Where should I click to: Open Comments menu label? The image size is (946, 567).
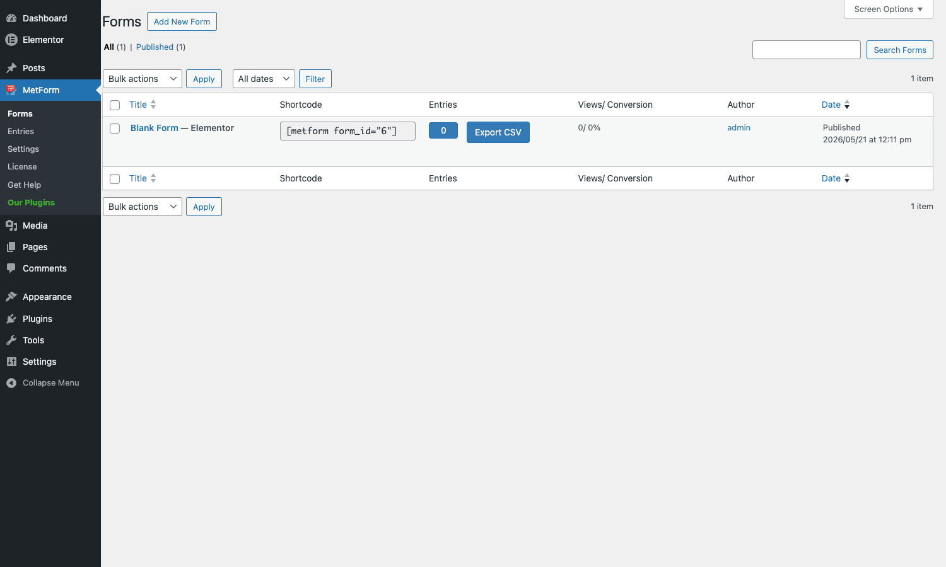[x=45, y=268]
